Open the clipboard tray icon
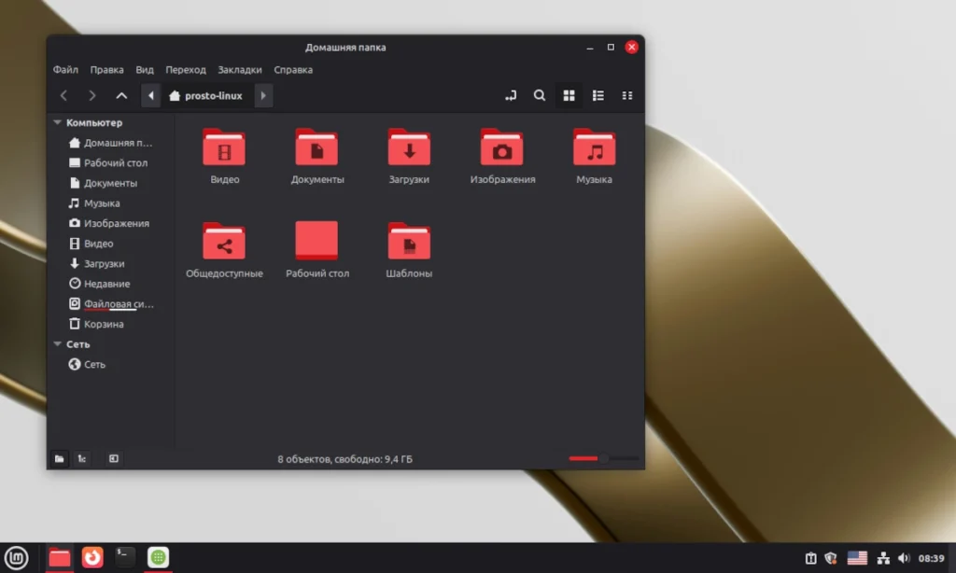 [x=810, y=558]
